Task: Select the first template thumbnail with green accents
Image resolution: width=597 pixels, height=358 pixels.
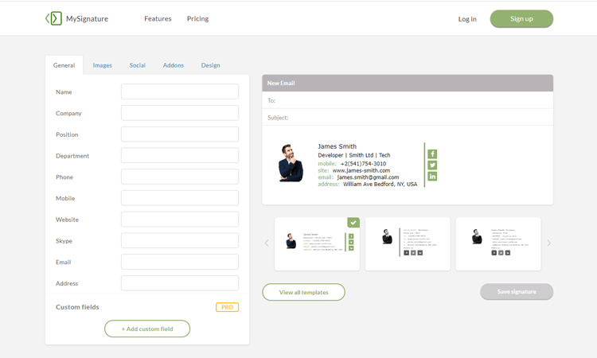Action: (317, 244)
